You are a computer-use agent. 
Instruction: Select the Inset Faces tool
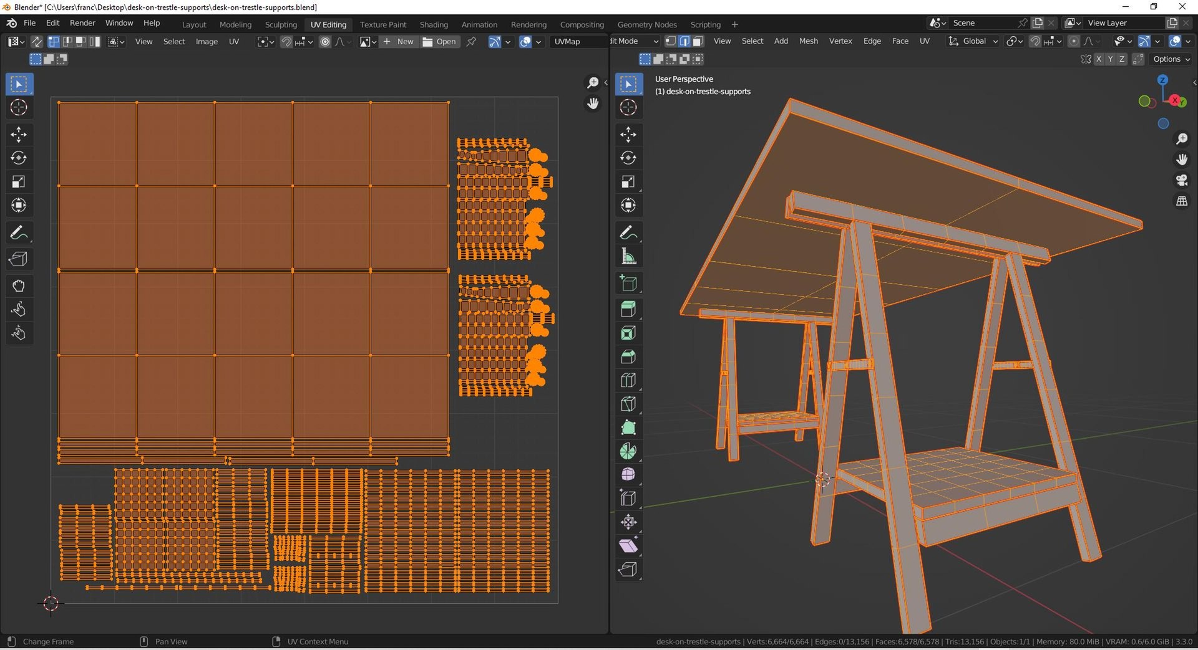(628, 333)
